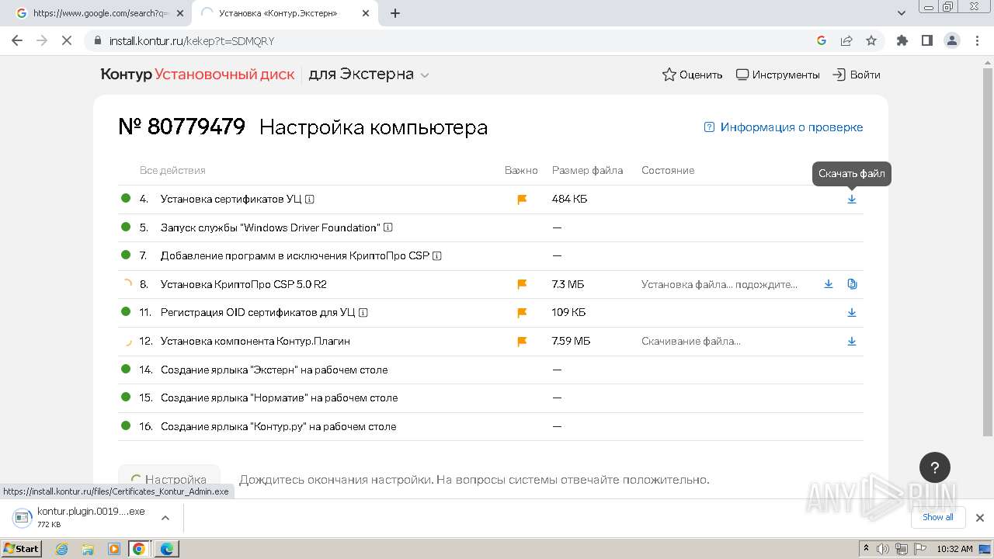Download the OID certificates registration file
994x559 pixels.
coord(852,312)
